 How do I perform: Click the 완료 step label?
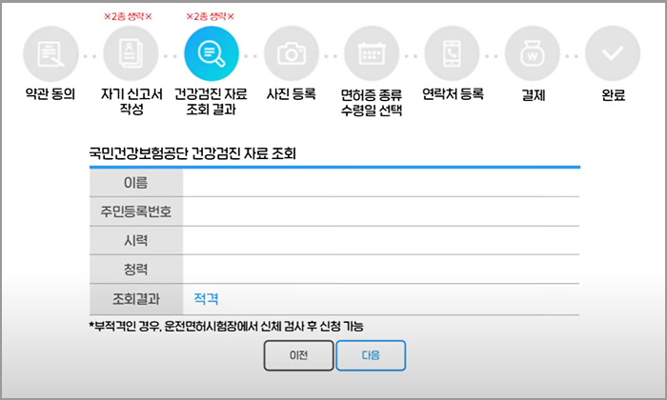click(x=614, y=95)
